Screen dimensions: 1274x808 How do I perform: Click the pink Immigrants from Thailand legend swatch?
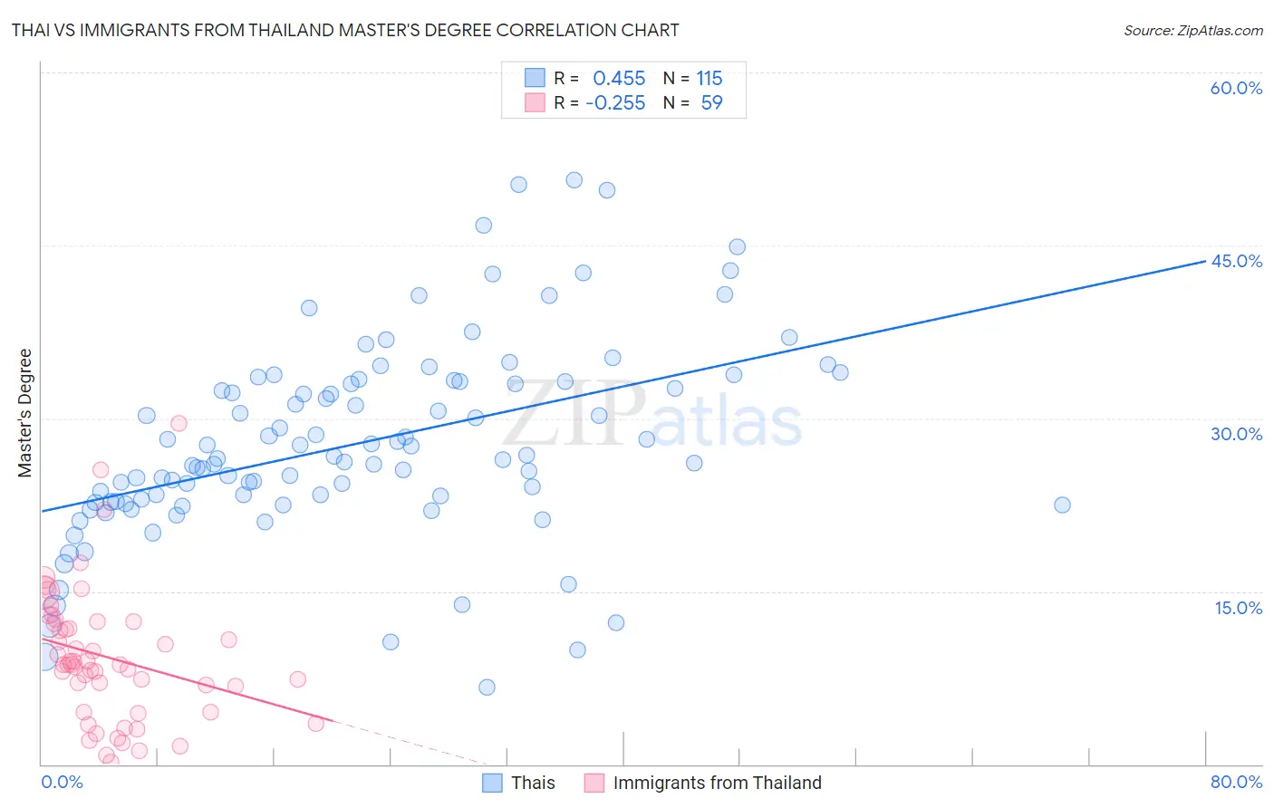[x=594, y=783]
